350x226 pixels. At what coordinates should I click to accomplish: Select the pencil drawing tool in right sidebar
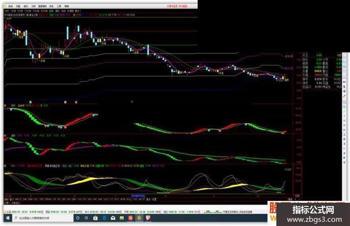344,96
